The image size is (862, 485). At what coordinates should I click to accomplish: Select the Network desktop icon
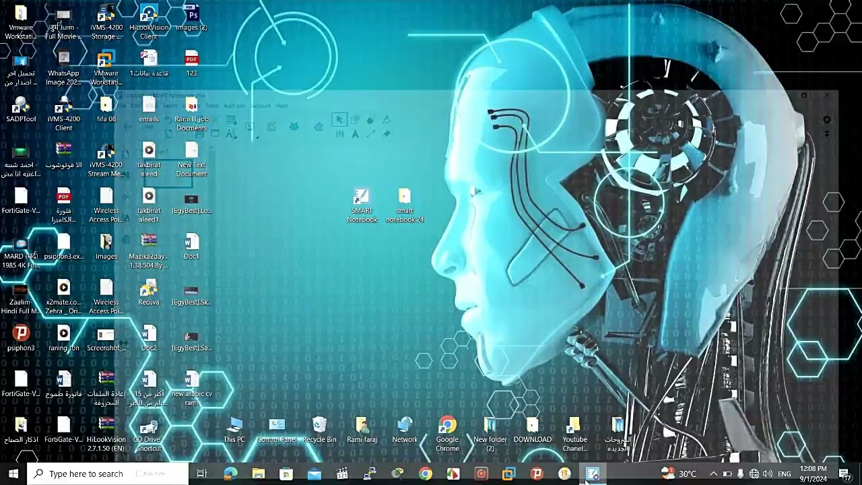click(405, 430)
